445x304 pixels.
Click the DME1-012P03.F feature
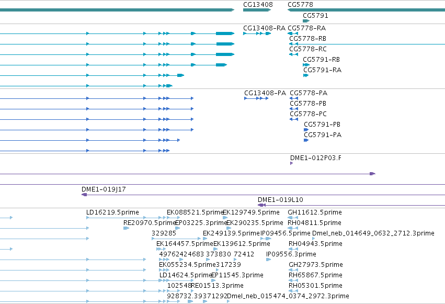click(x=291, y=163)
